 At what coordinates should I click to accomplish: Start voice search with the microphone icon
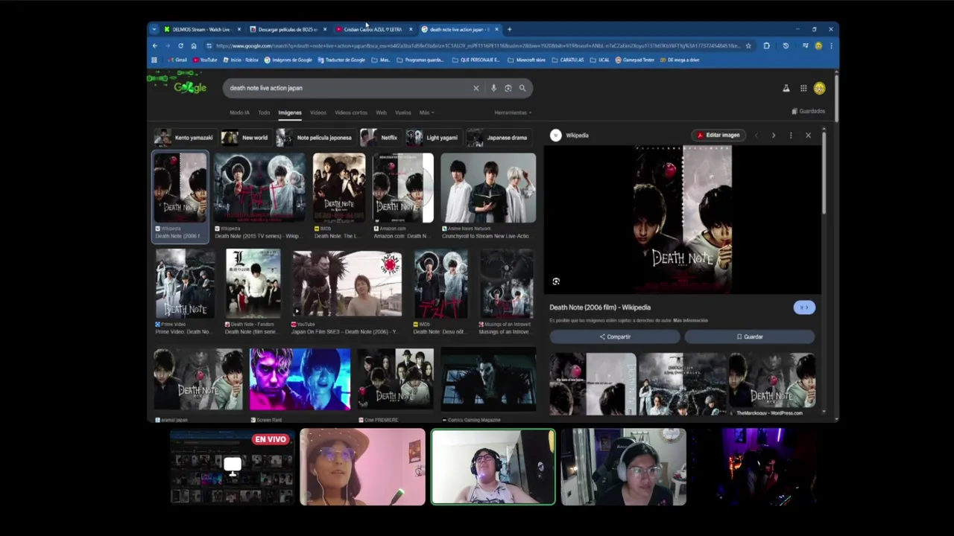pos(493,88)
